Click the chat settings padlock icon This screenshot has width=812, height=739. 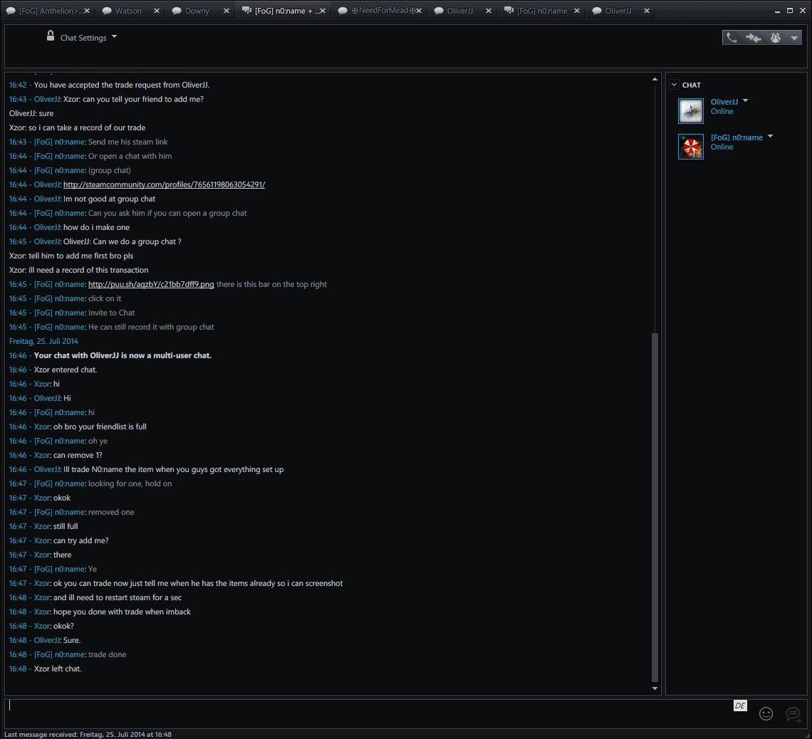click(x=51, y=36)
